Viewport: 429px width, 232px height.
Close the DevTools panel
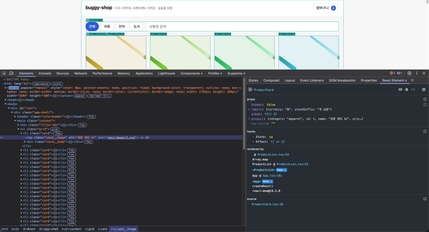[424, 73]
